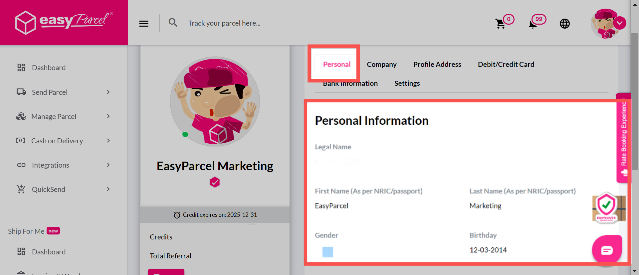Switch to the Bank Information tab

350,83
